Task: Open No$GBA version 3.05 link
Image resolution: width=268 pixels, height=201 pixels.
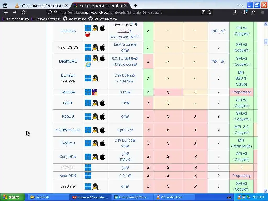Action: (125, 92)
